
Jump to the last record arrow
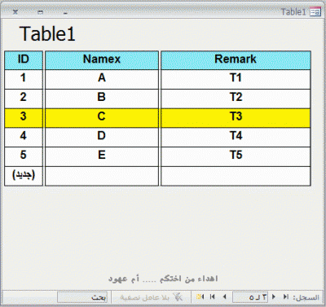click(x=213, y=297)
